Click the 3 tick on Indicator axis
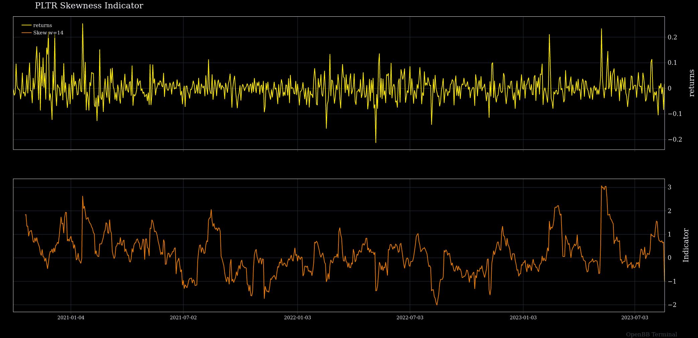 click(670, 187)
